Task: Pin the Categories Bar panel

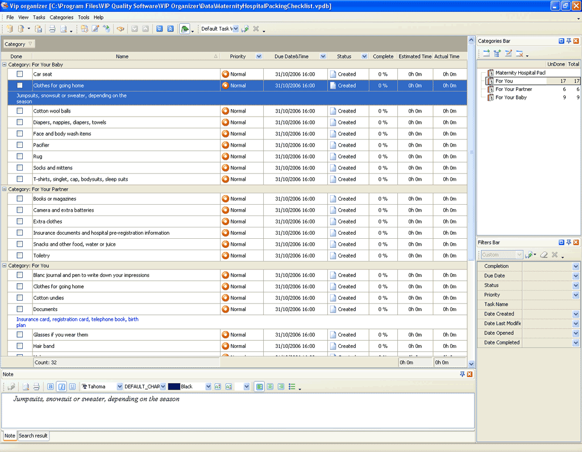Action: pos(569,41)
